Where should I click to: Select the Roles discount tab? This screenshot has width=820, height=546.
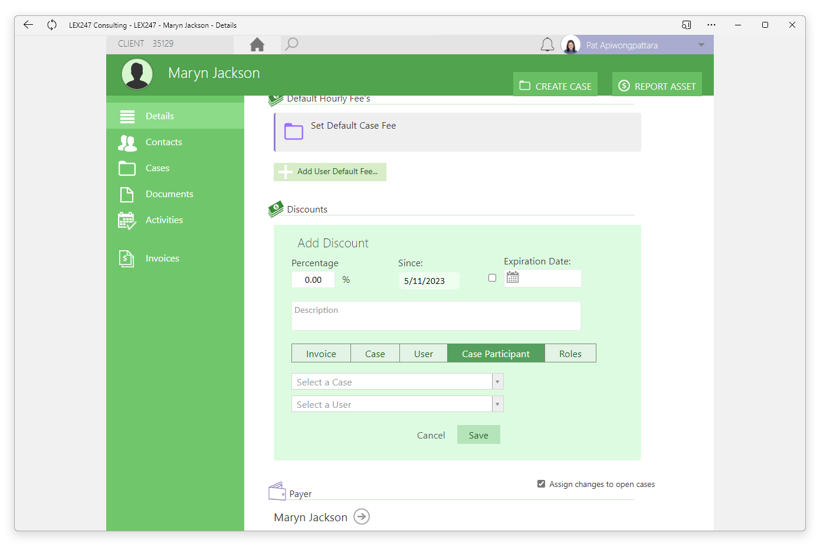coord(570,354)
